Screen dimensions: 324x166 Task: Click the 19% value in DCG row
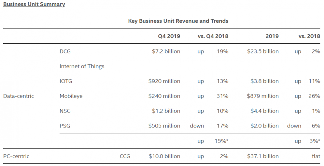[x=222, y=51]
